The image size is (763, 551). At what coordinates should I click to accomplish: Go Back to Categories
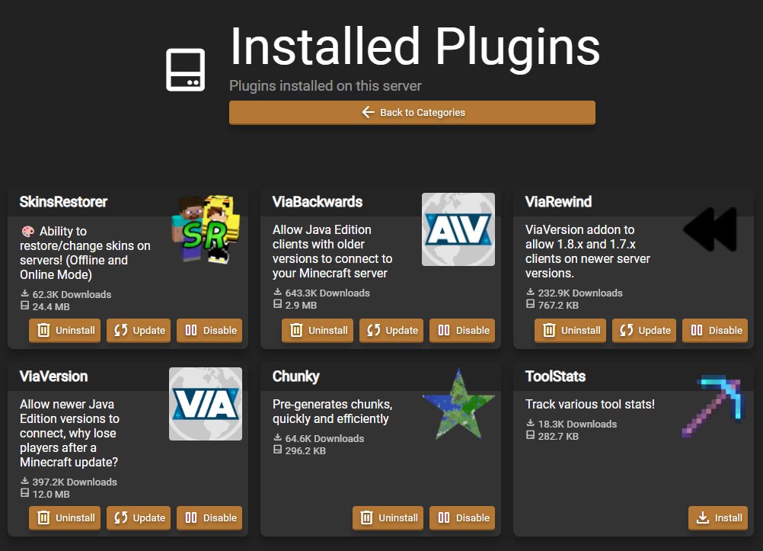pyautogui.click(x=412, y=112)
